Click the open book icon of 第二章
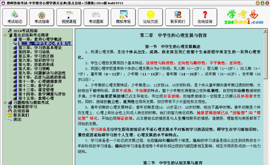 tap(15, 43)
